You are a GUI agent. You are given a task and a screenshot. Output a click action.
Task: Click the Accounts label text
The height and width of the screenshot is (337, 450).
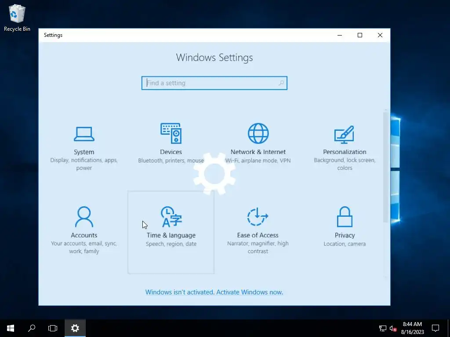pyautogui.click(x=84, y=235)
